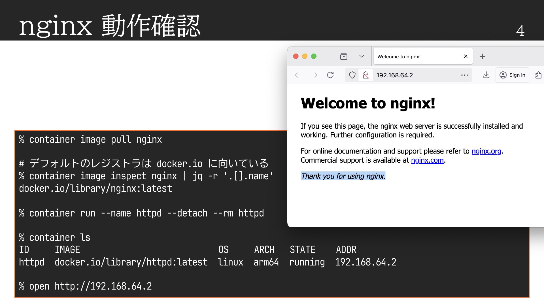Viewport: 544px width, 306px height.
Task: Click the highlighted 'Thank you for using nginx.' text
Action: (343, 176)
